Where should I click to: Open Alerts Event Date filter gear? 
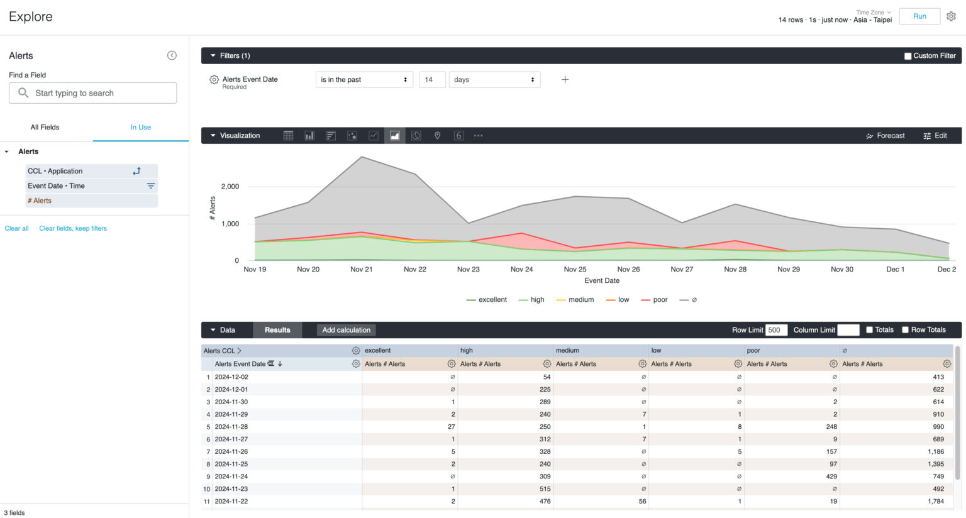point(214,80)
